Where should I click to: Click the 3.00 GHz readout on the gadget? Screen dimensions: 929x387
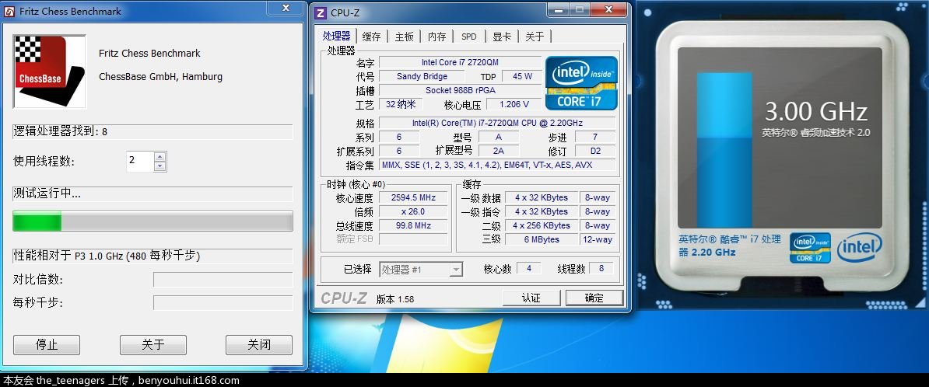tap(816, 112)
